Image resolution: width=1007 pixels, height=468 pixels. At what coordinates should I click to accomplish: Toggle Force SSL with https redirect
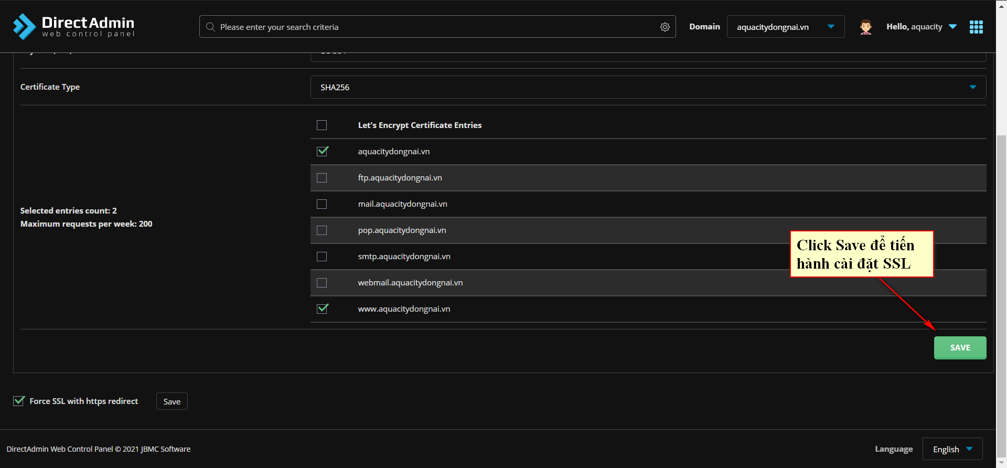click(19, 401)
